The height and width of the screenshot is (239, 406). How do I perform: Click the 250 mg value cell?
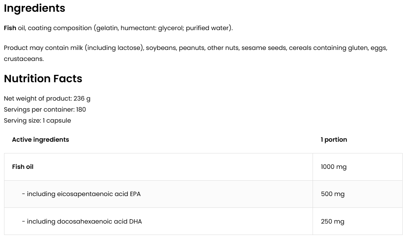click(332, 221)
